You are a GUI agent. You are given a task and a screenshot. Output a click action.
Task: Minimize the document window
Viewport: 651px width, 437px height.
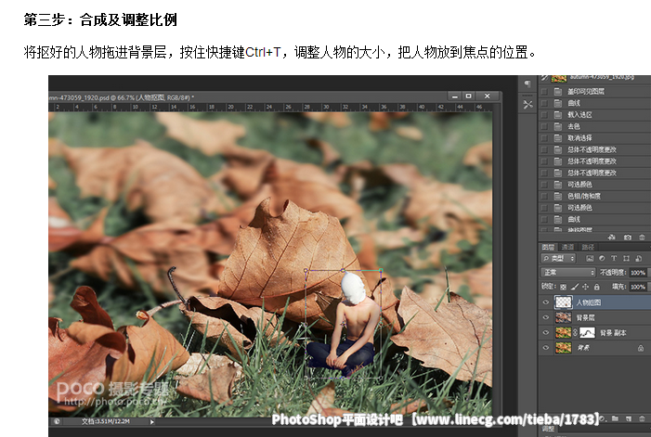click(455, 96)
